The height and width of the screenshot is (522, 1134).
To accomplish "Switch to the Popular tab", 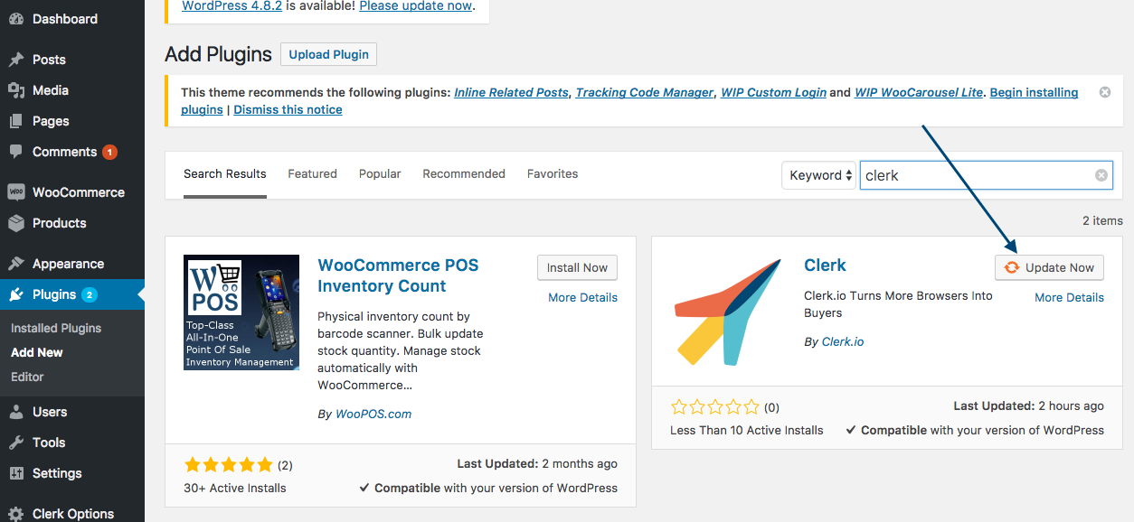I will (x=380, y=173).
